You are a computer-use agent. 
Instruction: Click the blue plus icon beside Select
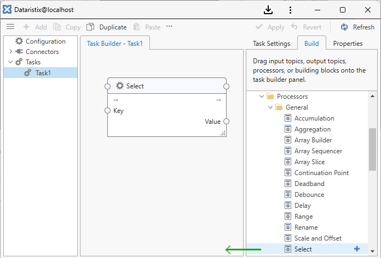click(357, 249)
